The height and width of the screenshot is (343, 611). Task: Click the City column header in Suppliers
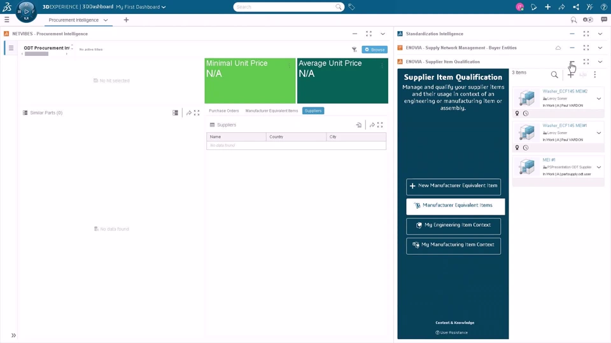356,137
